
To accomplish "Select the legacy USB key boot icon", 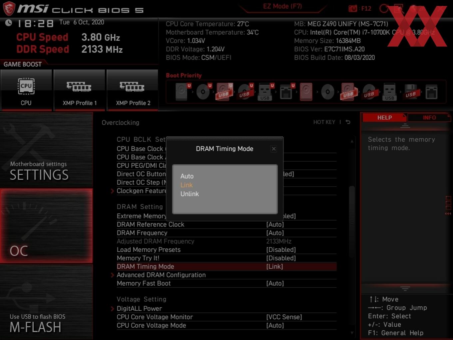I will (x=389, y=92).
